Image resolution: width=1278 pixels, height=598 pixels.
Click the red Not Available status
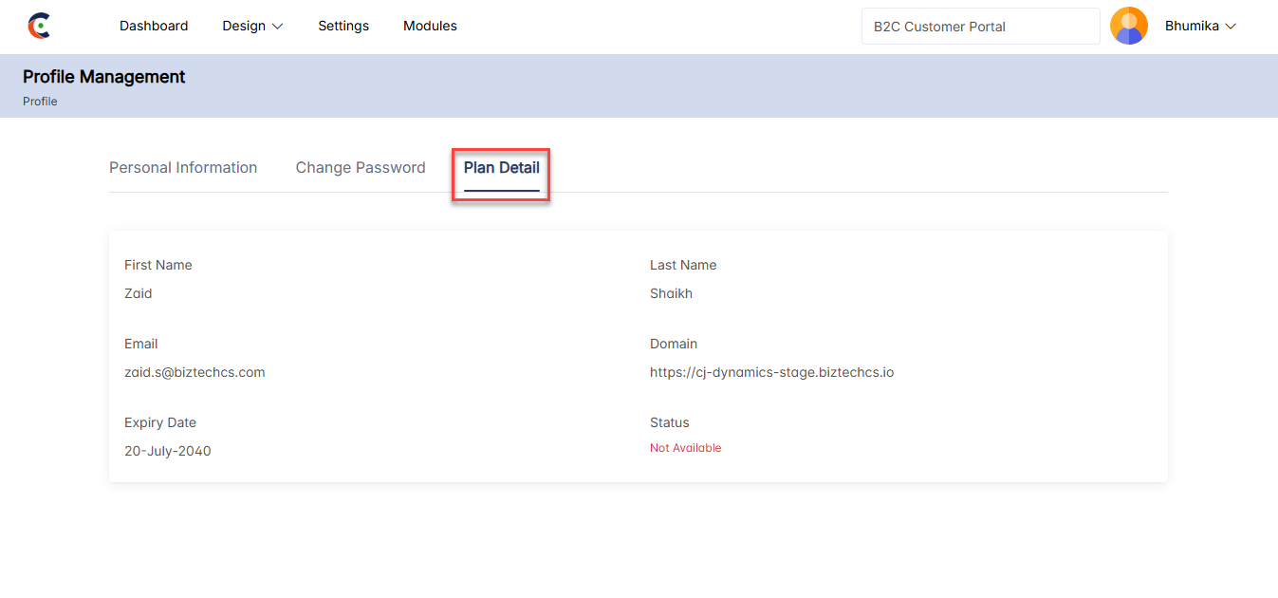[685, 448]
